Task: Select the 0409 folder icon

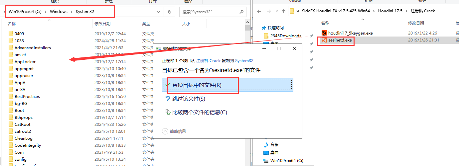Action: pos(11,34)
